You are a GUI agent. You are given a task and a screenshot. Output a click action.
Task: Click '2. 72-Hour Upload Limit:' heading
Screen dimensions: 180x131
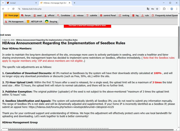click(x=18, y=82)
